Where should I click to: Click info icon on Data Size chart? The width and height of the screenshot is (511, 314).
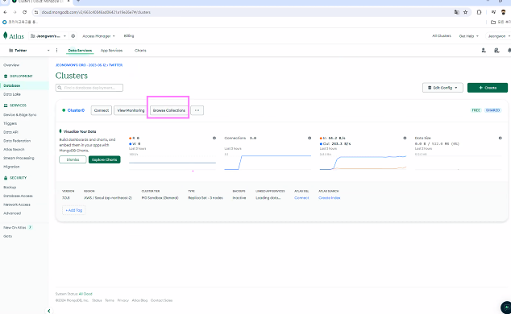point(500,138)
